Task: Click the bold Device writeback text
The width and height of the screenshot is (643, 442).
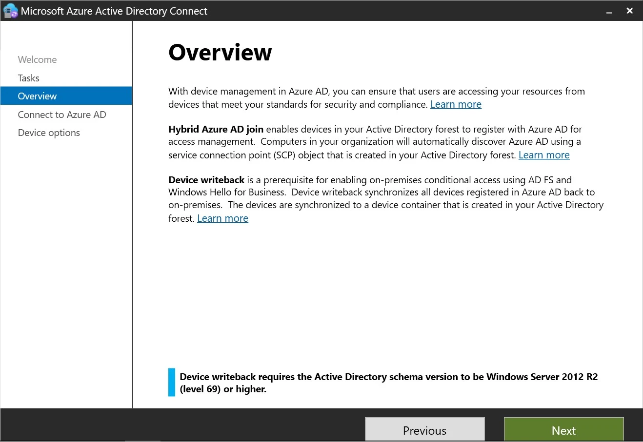Action: click(x=206, y=180)
